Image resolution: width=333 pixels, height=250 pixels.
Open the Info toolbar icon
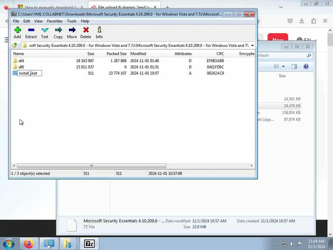(x=99, y=33)
